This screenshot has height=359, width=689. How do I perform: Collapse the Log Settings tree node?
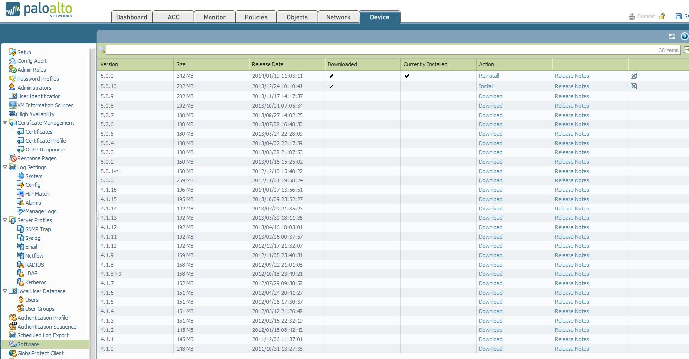coord(5,167)
